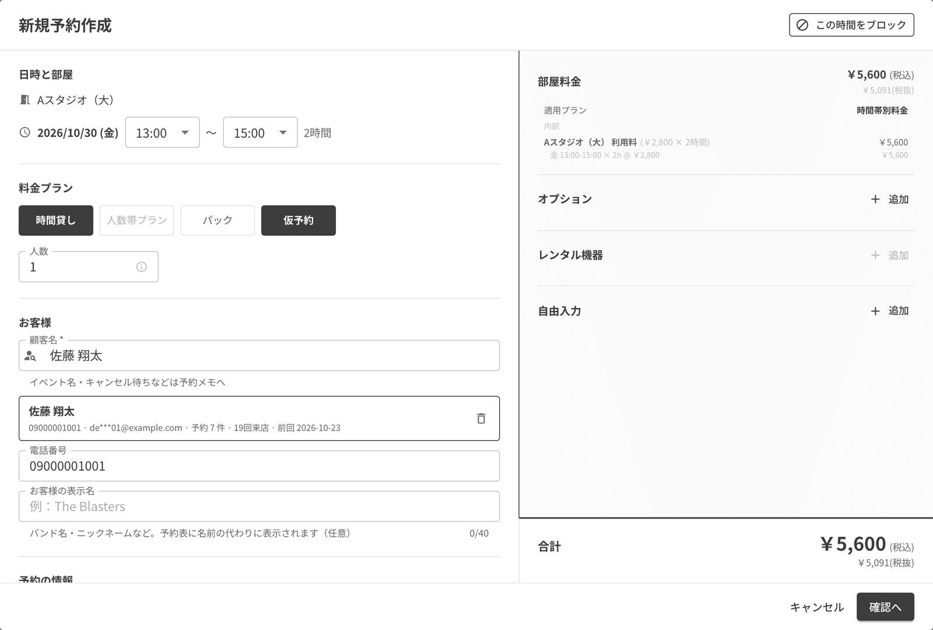Click the date 2026/10/30 (金)

[x=78, y=133]
